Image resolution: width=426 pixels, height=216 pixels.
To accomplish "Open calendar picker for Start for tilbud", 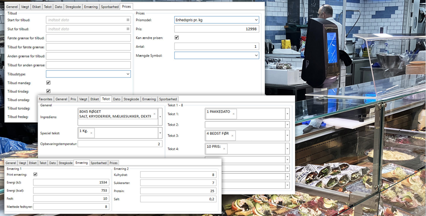I will point(128,20).
